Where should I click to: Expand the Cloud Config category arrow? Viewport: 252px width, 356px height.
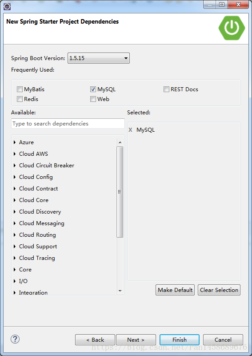pyautogui.click(x=15, y=177)
